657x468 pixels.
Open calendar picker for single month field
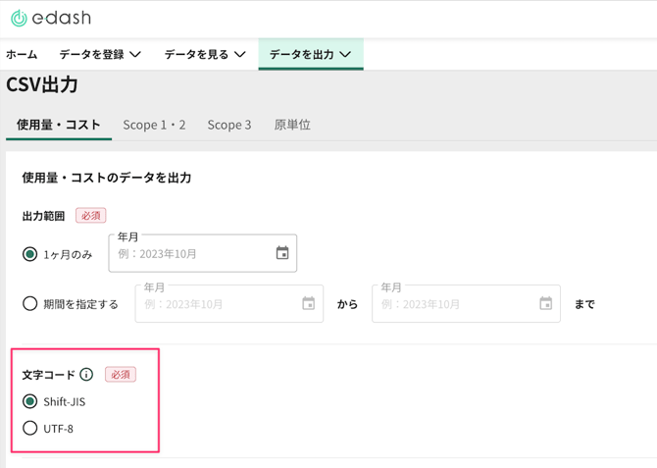coord(282,253)
